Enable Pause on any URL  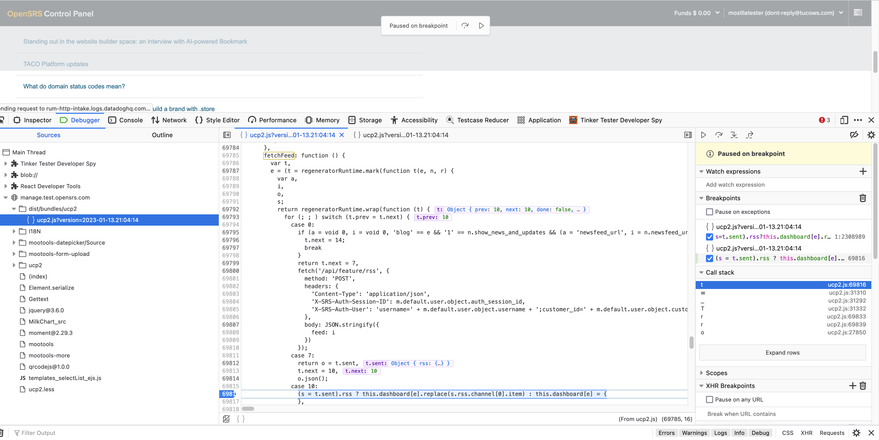[x=710, y=399]
